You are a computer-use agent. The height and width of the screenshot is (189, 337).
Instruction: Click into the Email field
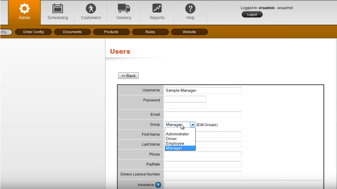click(x=203, y=114)
